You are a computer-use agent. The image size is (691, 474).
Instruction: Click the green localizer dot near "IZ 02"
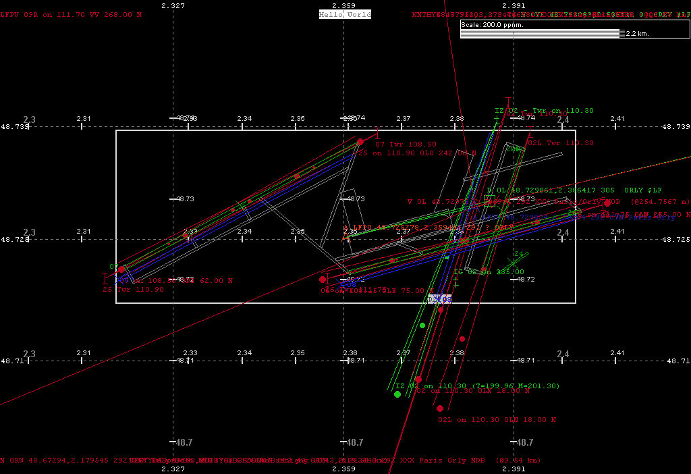tap(397, 394)
